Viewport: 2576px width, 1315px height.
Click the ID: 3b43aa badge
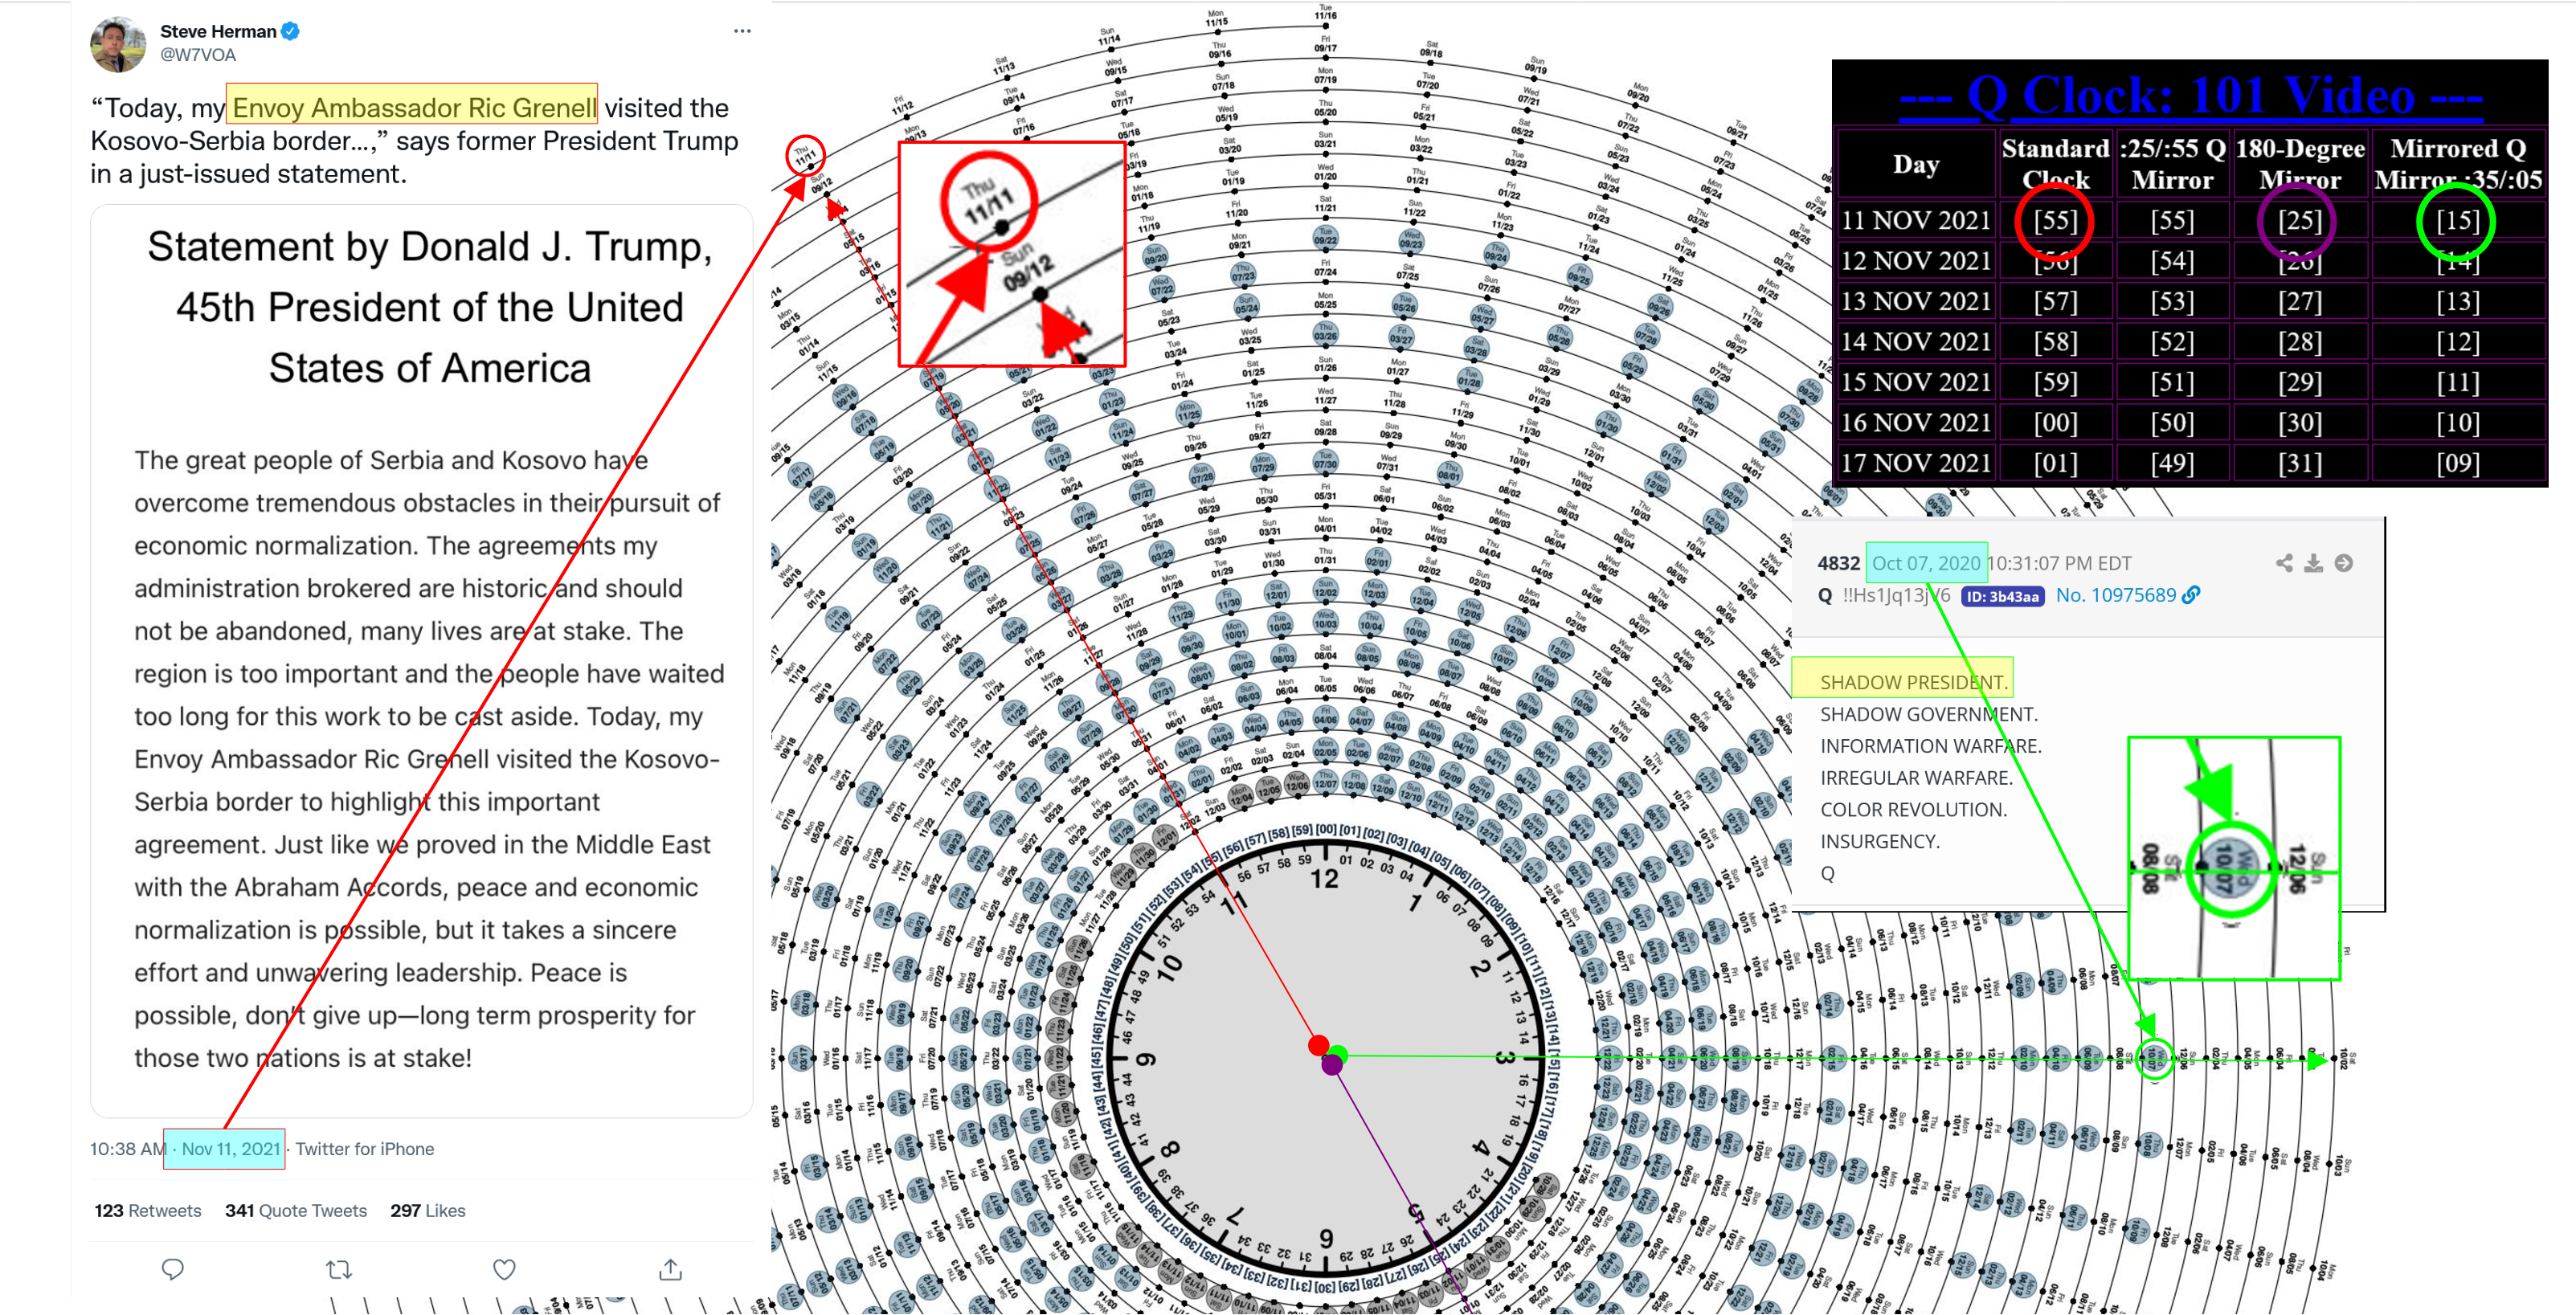tap(2003, 596)
